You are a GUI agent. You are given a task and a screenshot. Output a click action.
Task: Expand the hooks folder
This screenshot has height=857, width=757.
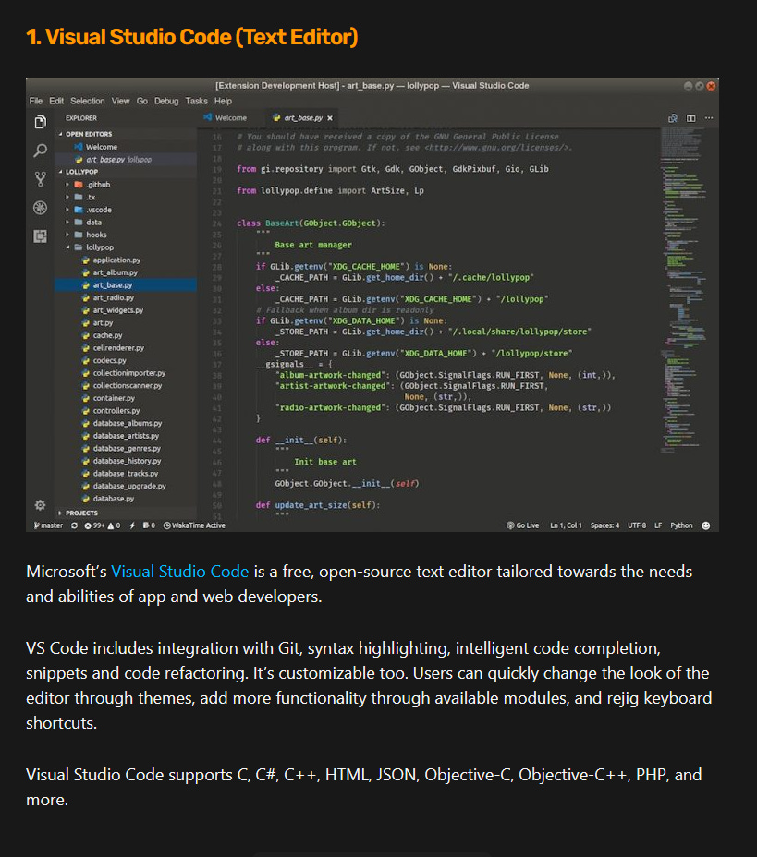pyautogui.click(x=96, y=235)
